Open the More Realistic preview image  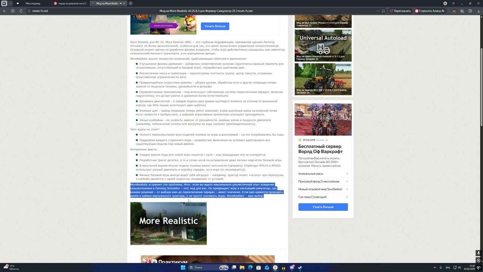pos(168,224)
